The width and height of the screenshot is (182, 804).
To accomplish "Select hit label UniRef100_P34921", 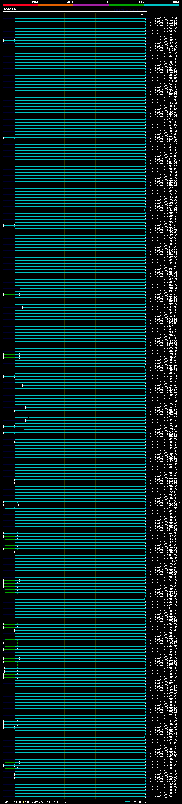I will (163, 37).
